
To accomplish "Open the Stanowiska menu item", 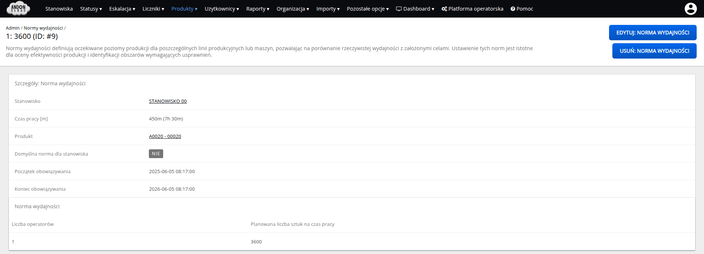I will pos(59,9).
